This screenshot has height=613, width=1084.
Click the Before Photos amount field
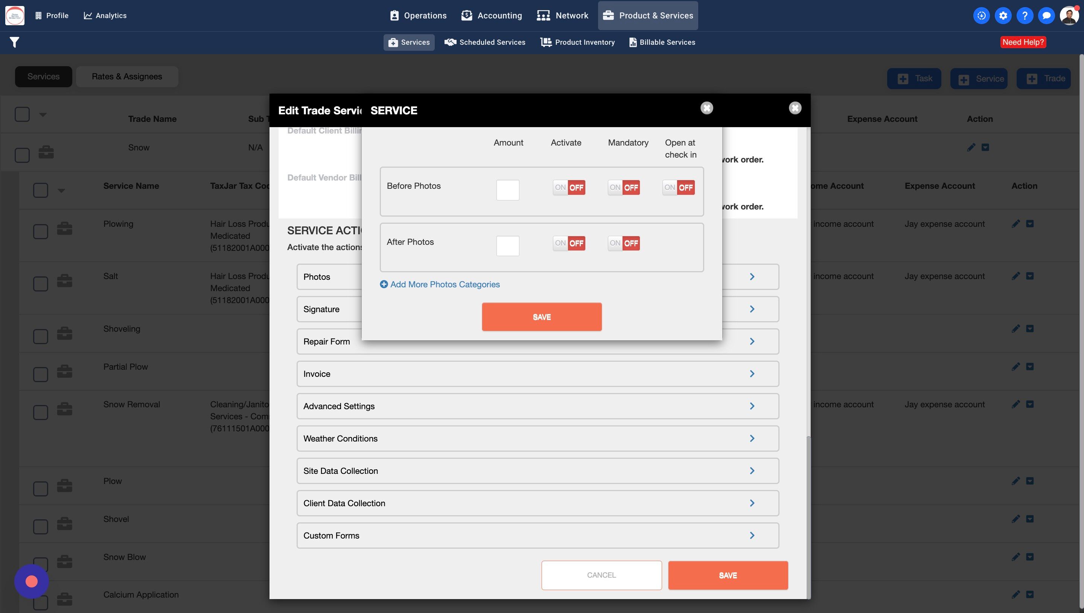pos(508,190)
